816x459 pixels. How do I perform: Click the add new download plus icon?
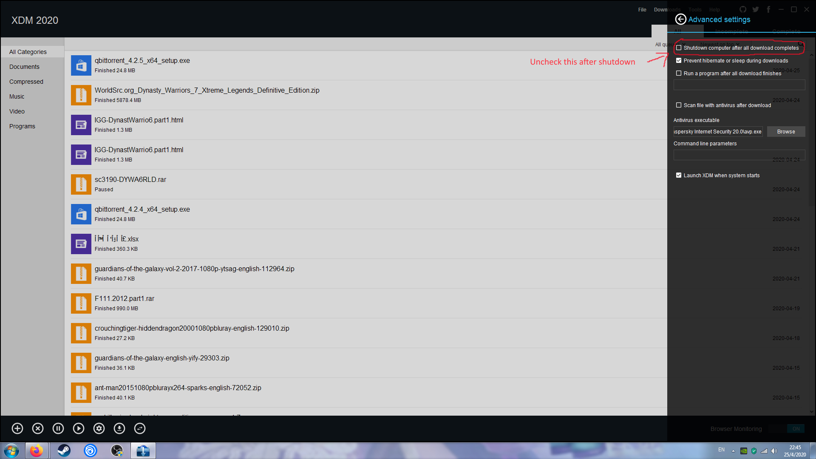[17, 428]
